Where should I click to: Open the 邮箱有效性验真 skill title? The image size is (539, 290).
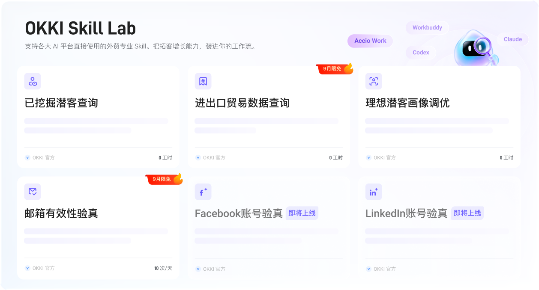[61, 213]
